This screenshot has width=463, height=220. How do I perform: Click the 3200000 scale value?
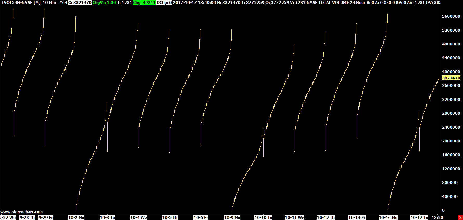coord(451,99)
